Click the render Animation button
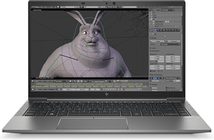214x140 pixels. point(173,41)
